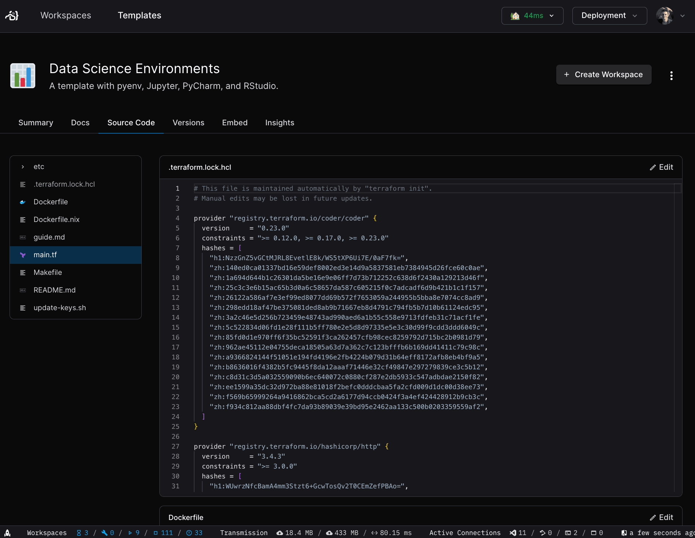695x538 pixels.
Task: Click line number 25 in the gutter
Action: [x=175, y=427]
